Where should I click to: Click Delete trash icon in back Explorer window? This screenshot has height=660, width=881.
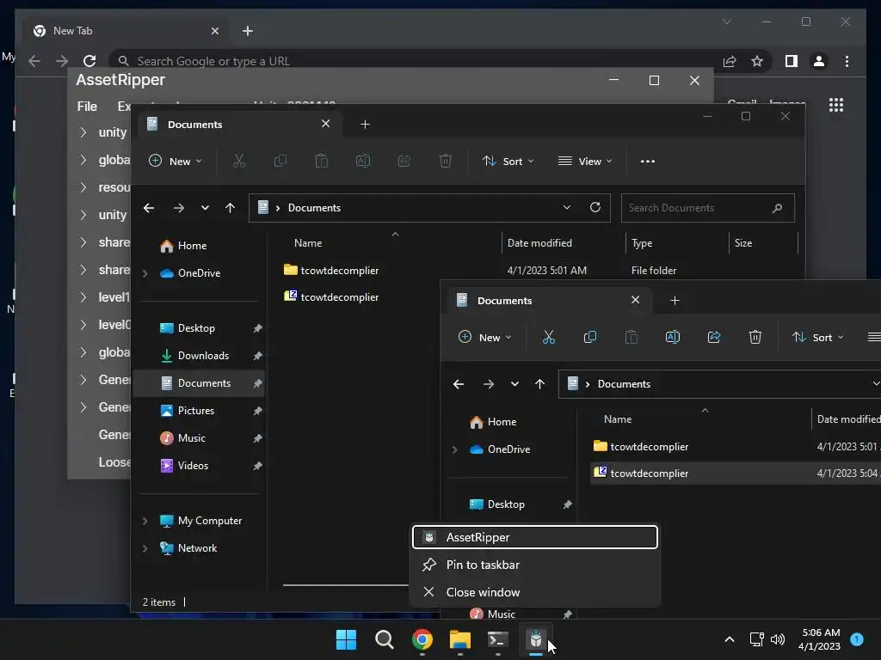click(446, 161)
